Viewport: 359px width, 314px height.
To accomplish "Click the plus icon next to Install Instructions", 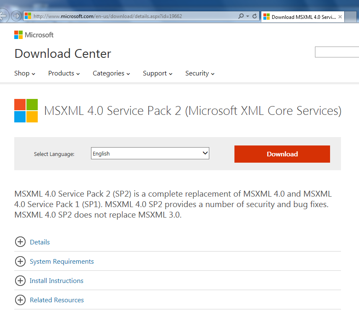I will [20, 280].
